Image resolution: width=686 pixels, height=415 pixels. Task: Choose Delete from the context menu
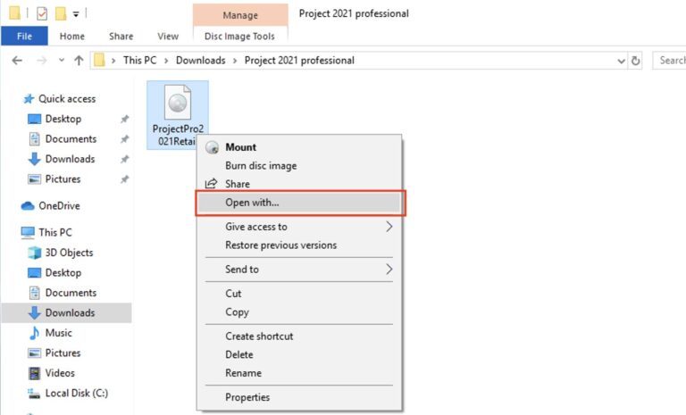click(x=299, y=354)
